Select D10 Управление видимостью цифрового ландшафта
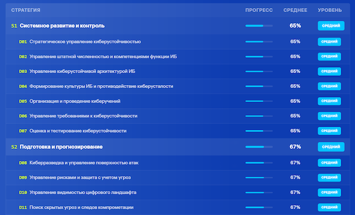Image resolution: width=355 pixels, height=215 pixels. 177,193
